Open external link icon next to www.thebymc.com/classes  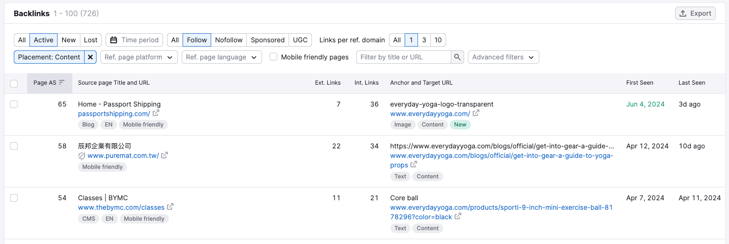pyautogui.click(x=170, y=207)
